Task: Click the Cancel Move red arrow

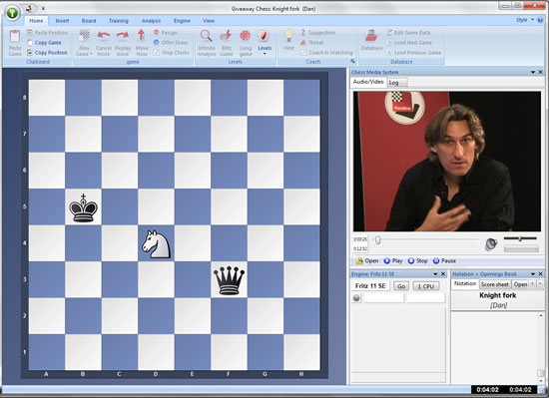Action: (x=104, y=36)
